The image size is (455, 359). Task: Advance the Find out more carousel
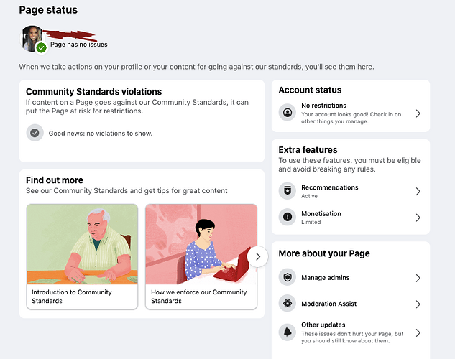pos(257,256)
